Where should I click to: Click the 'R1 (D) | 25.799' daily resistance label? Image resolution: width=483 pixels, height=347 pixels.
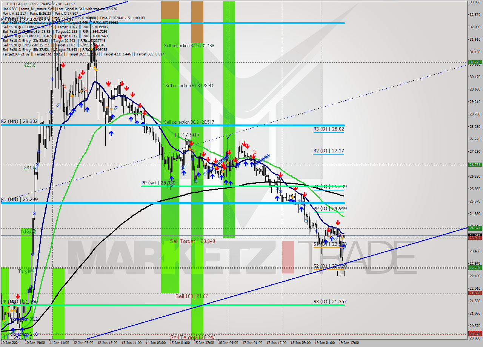[330, 186]
